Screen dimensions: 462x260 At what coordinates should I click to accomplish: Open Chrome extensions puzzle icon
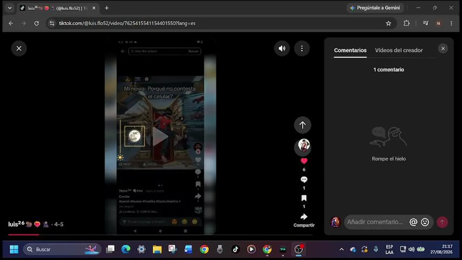pyautogui.click(x=407, y=23)
